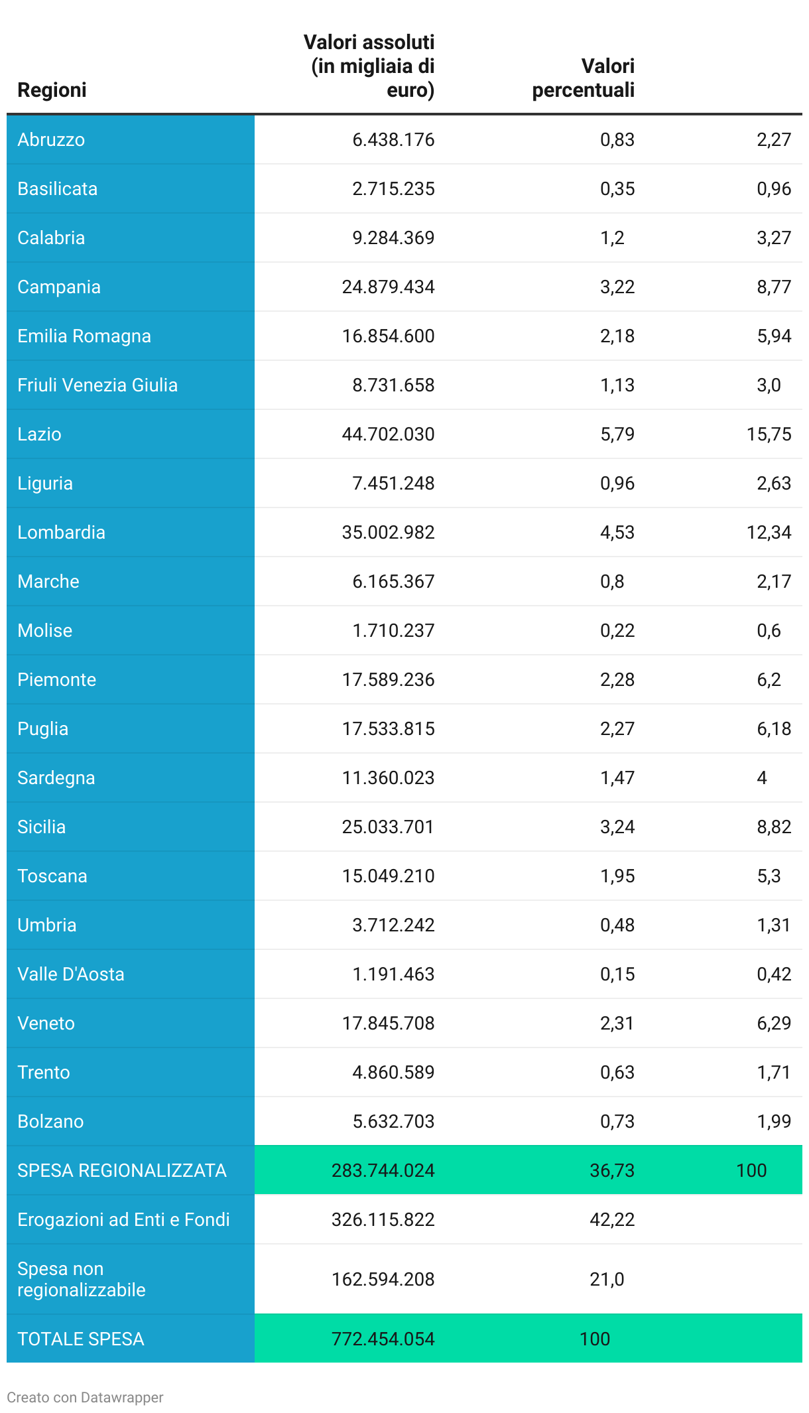
Task: Select the Lazio row label
Action: [40, 435]
